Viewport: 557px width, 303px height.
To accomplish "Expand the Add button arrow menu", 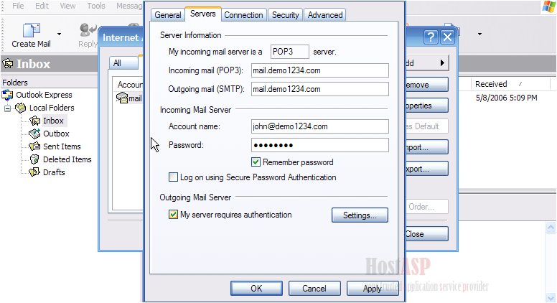I will 442,63.
